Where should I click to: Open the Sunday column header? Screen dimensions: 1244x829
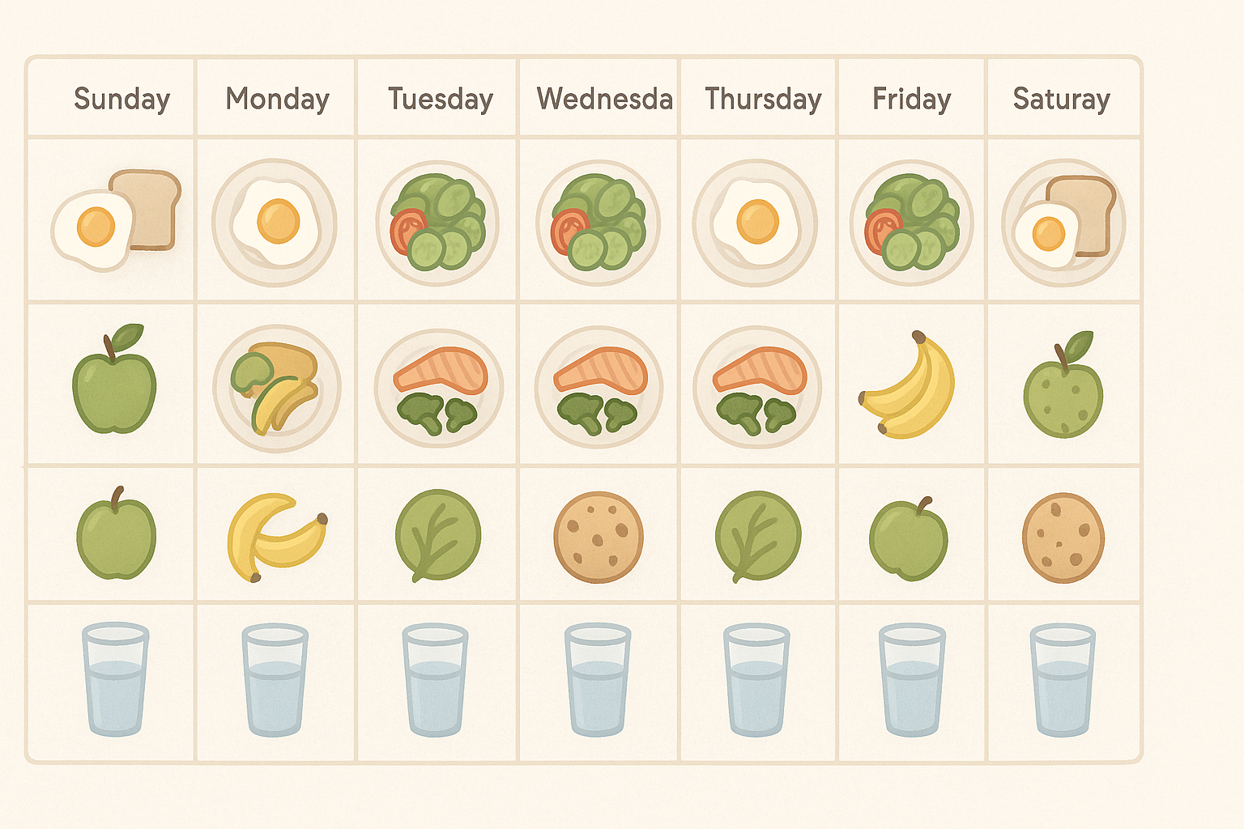tap(121, 99)
